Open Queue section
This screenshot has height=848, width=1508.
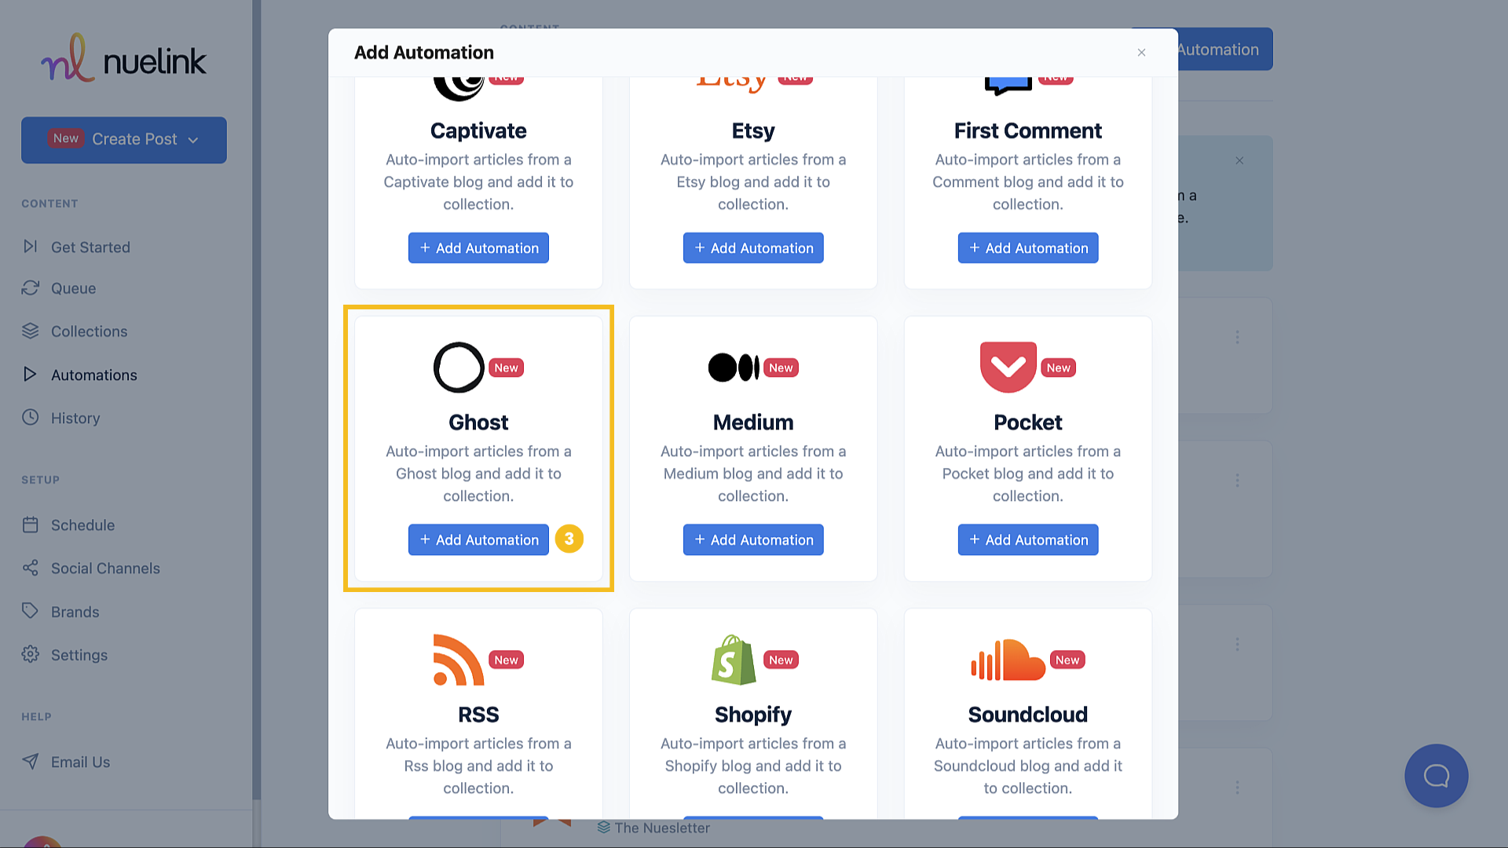(x=74, y=288)
